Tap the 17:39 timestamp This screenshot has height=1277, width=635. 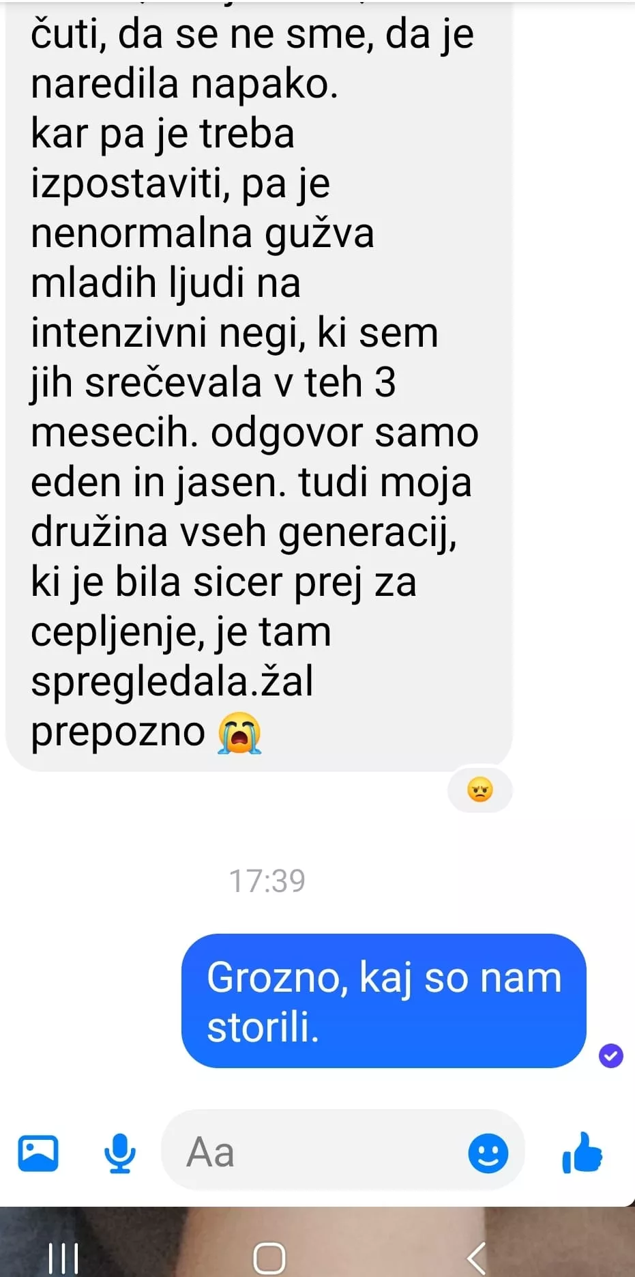coord(267,880)
